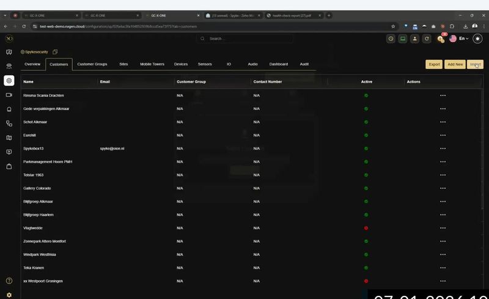
Task: Open actions menu for Gede verpakkingen Alkmaar
Action: coord(443,109)
